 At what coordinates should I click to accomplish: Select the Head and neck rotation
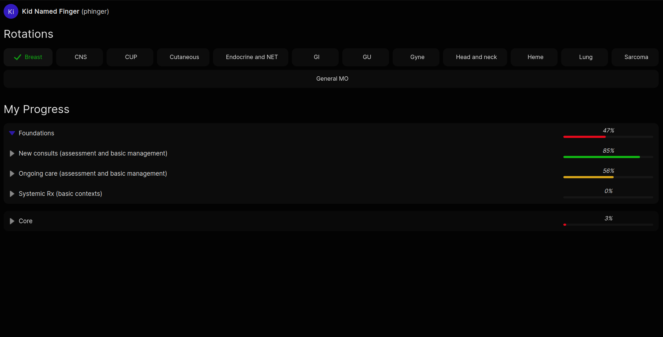click(x=475, y=57)
